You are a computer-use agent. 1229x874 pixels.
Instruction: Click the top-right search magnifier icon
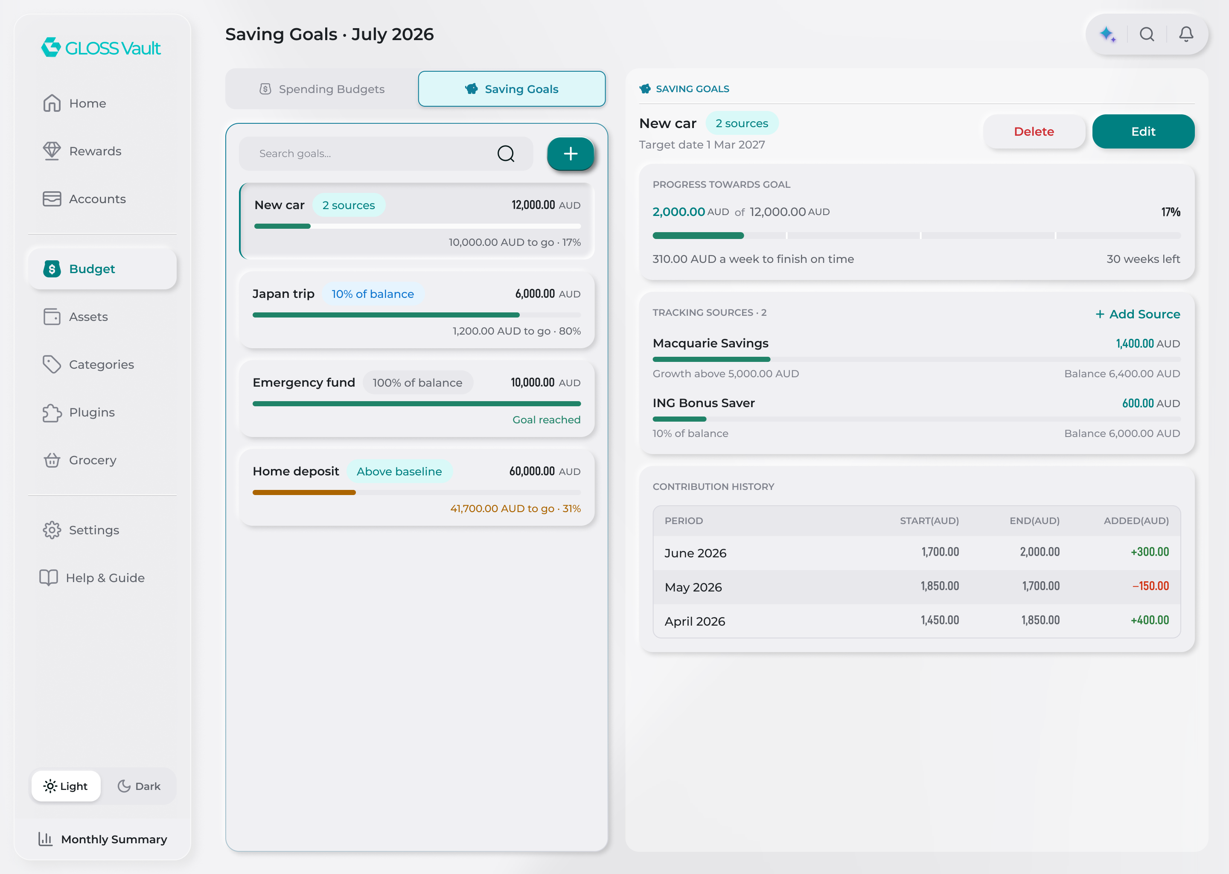[x=1147, y=35]
